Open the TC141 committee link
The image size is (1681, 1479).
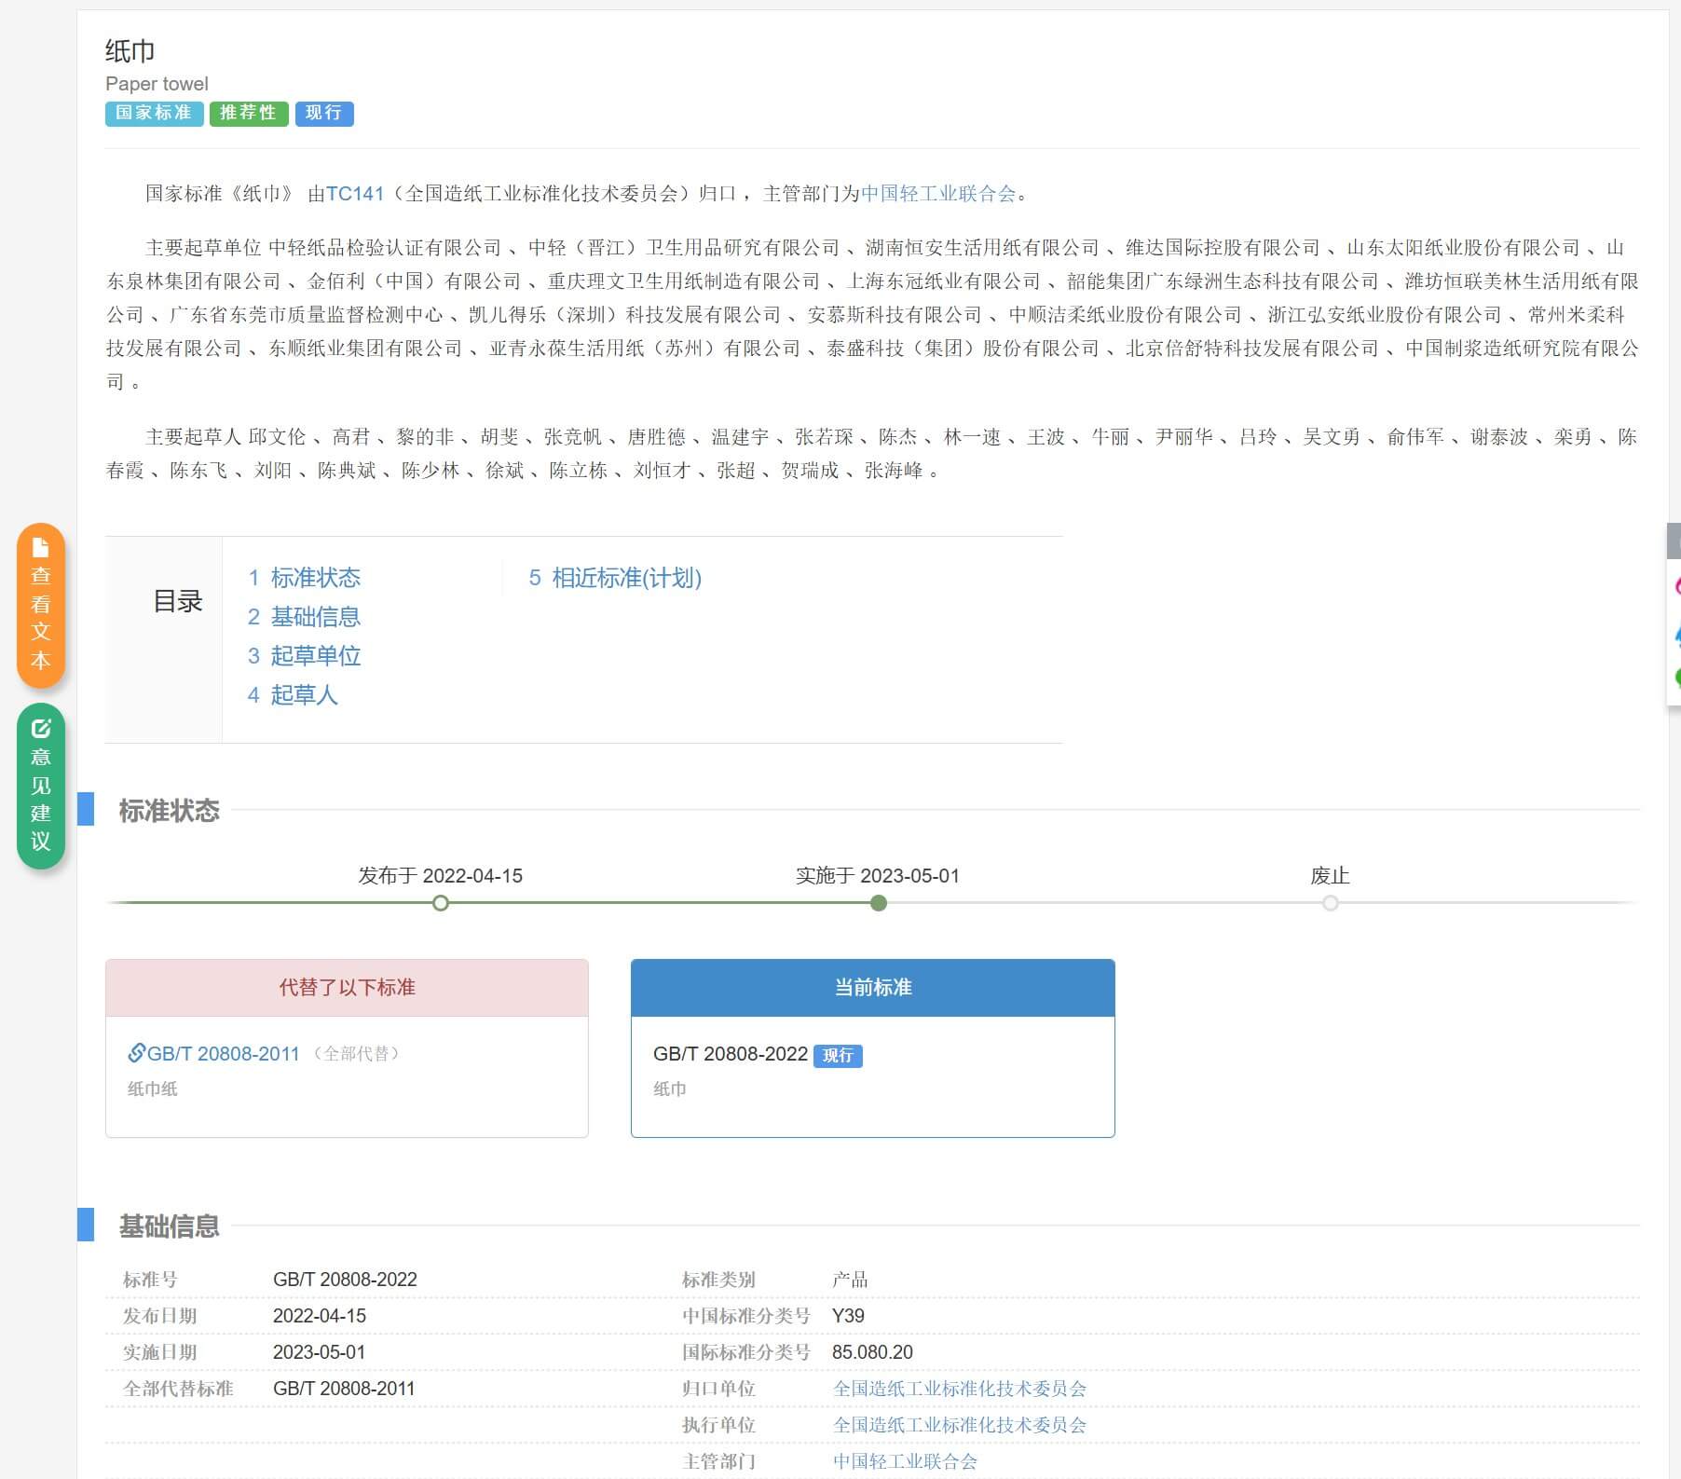pyautogui.click(x=354, y=194)
